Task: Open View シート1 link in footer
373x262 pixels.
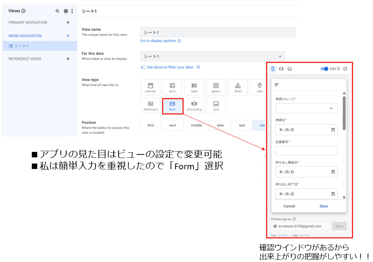Action: (282, 235)
